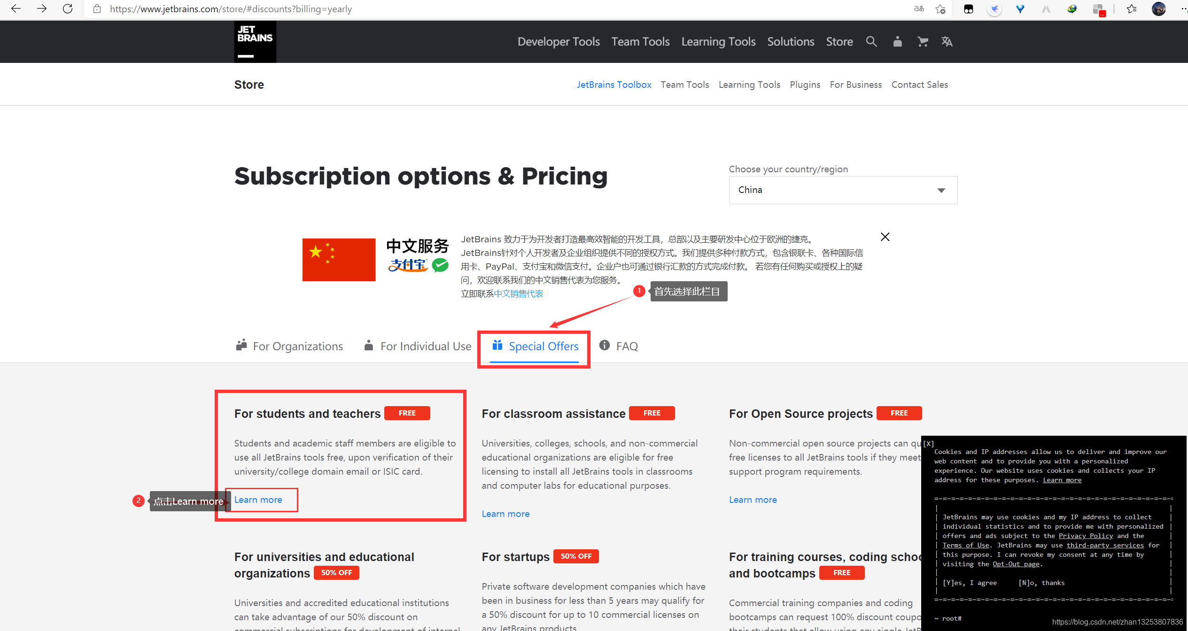Screen dimensions: 1188x631
Task: Add page to favorites star icon
Action: coord(940,9)
